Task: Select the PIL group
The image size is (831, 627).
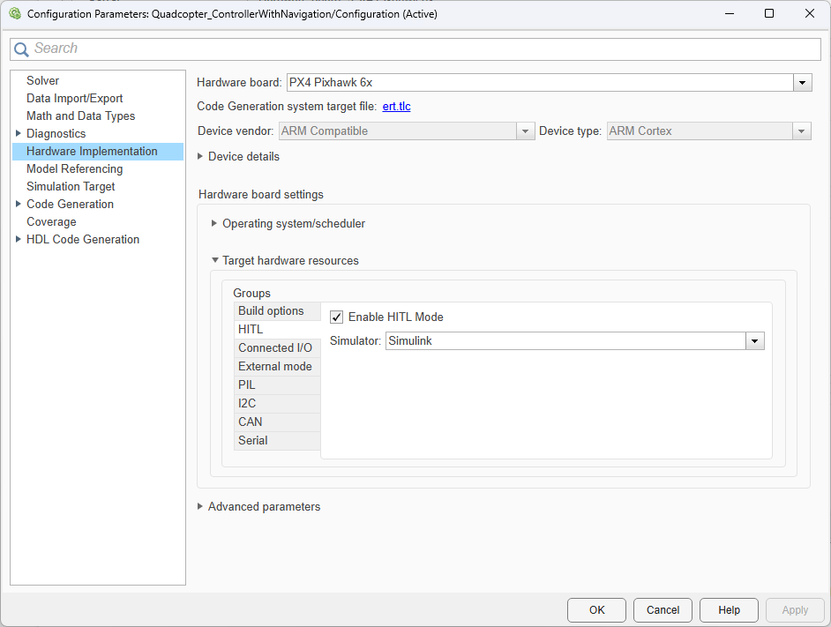Action: (277, 385)
